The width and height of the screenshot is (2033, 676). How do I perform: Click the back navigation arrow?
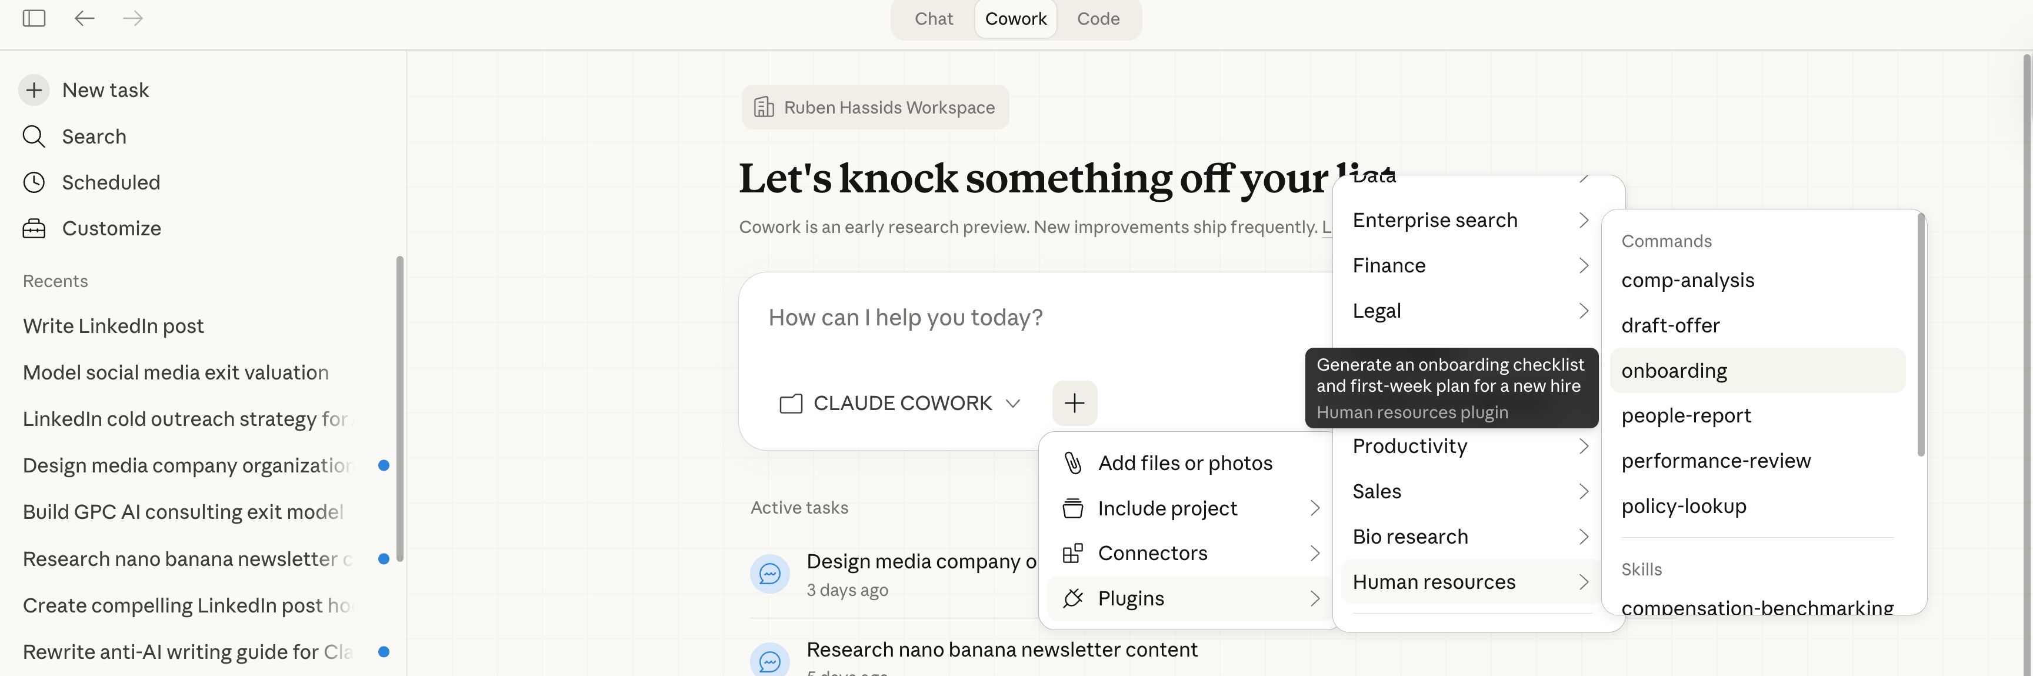[x=84, y=18]
